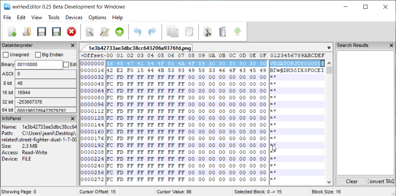Click offset row 0000016 label
Image resolution: width=396 pixels, height=196 pixels.
click(x=92, y=70)
